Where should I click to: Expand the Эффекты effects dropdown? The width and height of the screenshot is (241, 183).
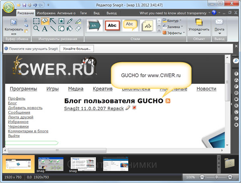pyautogui.click(x=174, y=33)
